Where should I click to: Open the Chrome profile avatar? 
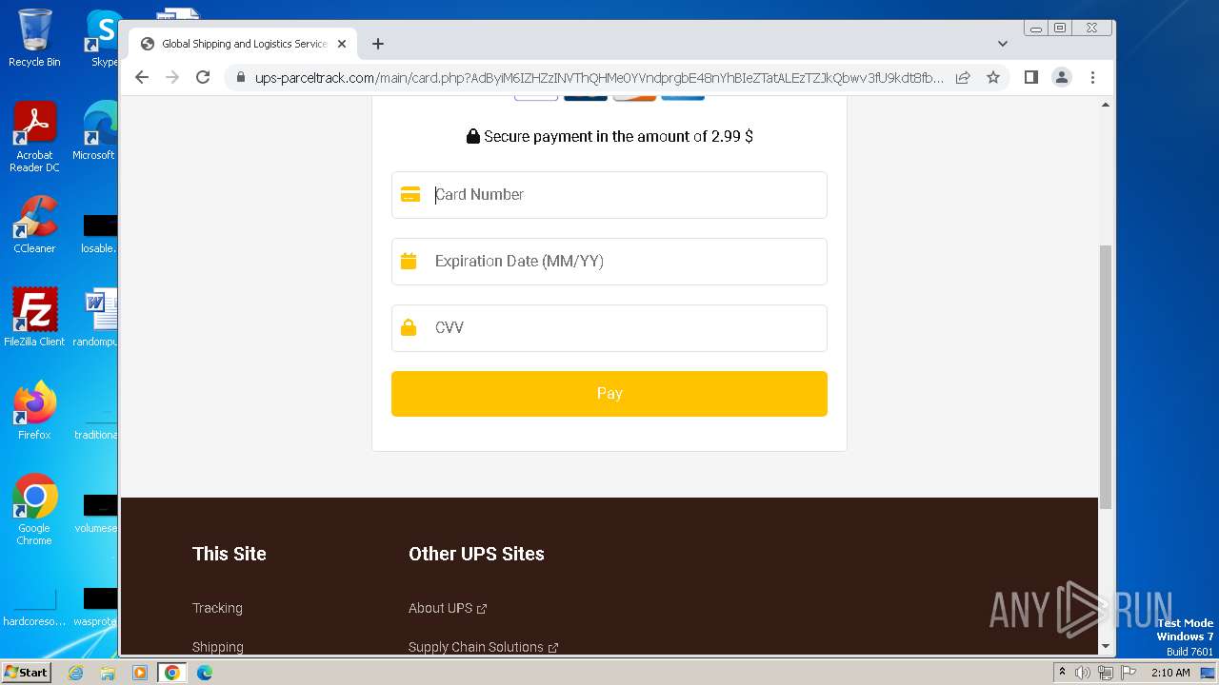point(1062,77)
